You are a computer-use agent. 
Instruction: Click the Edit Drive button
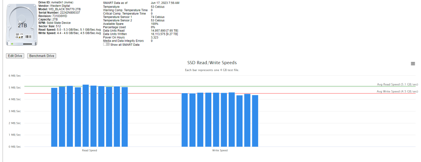[15, 56]
